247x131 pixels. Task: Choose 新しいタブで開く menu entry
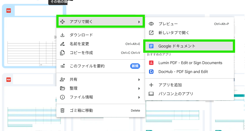[174, 33]
